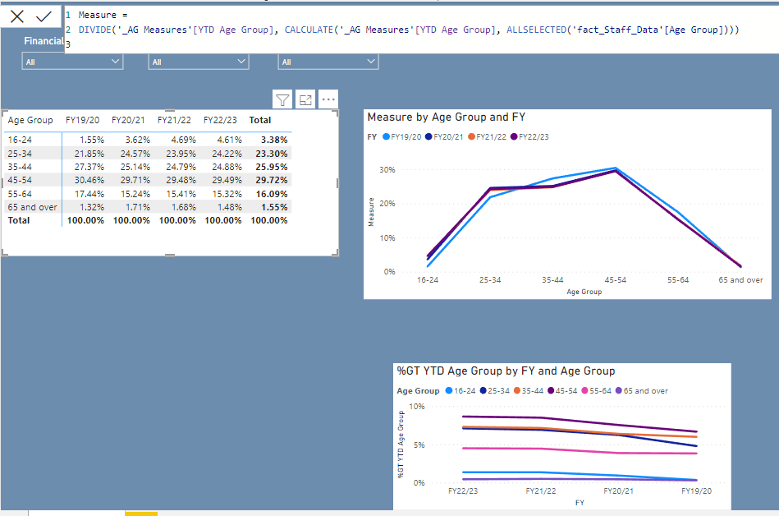This screenshot has width=779, height=516.
Task: Click the FY21/22 column header in matrix
Action: pyautogui.click(x=173, y=120)
